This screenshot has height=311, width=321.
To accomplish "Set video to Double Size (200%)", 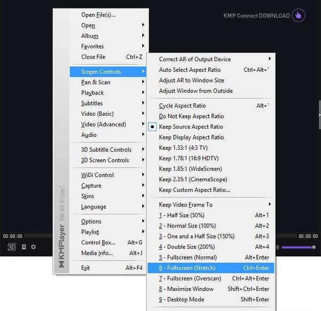I will click(211, 247).
